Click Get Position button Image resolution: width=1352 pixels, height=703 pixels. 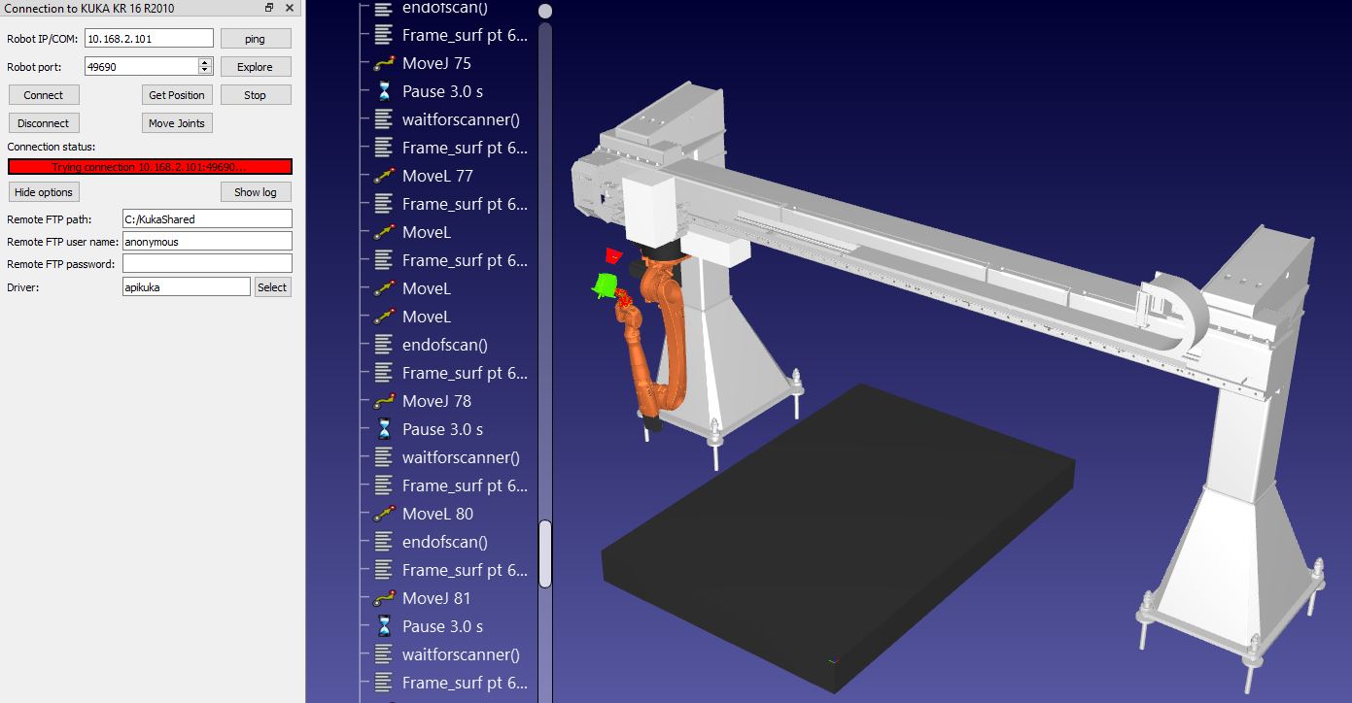tap(176, 95)
